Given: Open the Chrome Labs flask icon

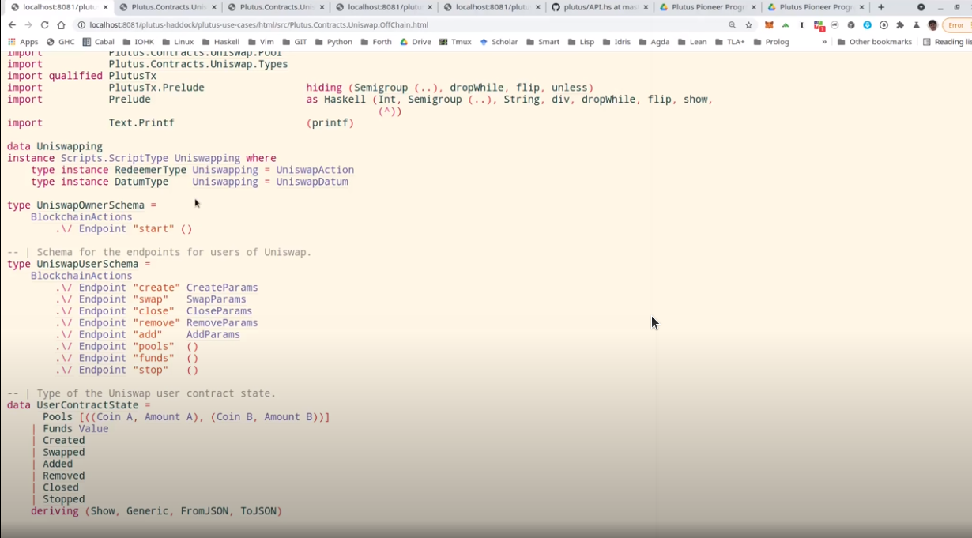Looking at the screenshot, I should pyautogui.click(x=916, y=25).
